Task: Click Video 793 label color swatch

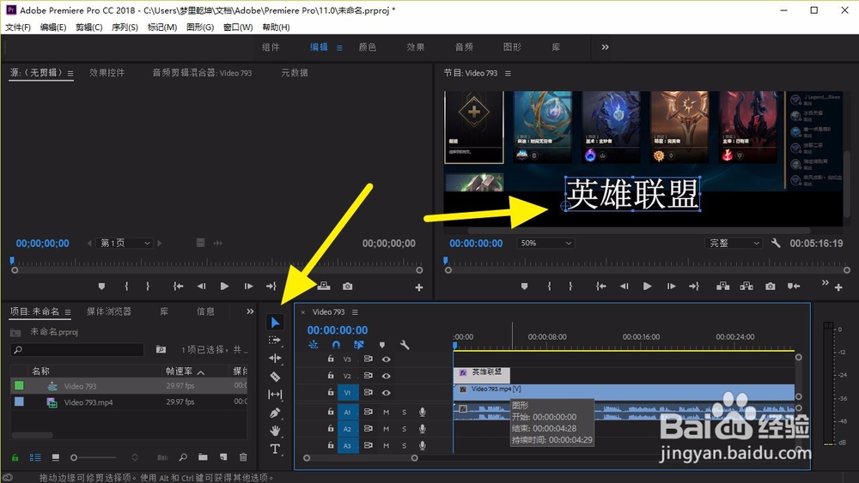Action: tap(19, 385)
